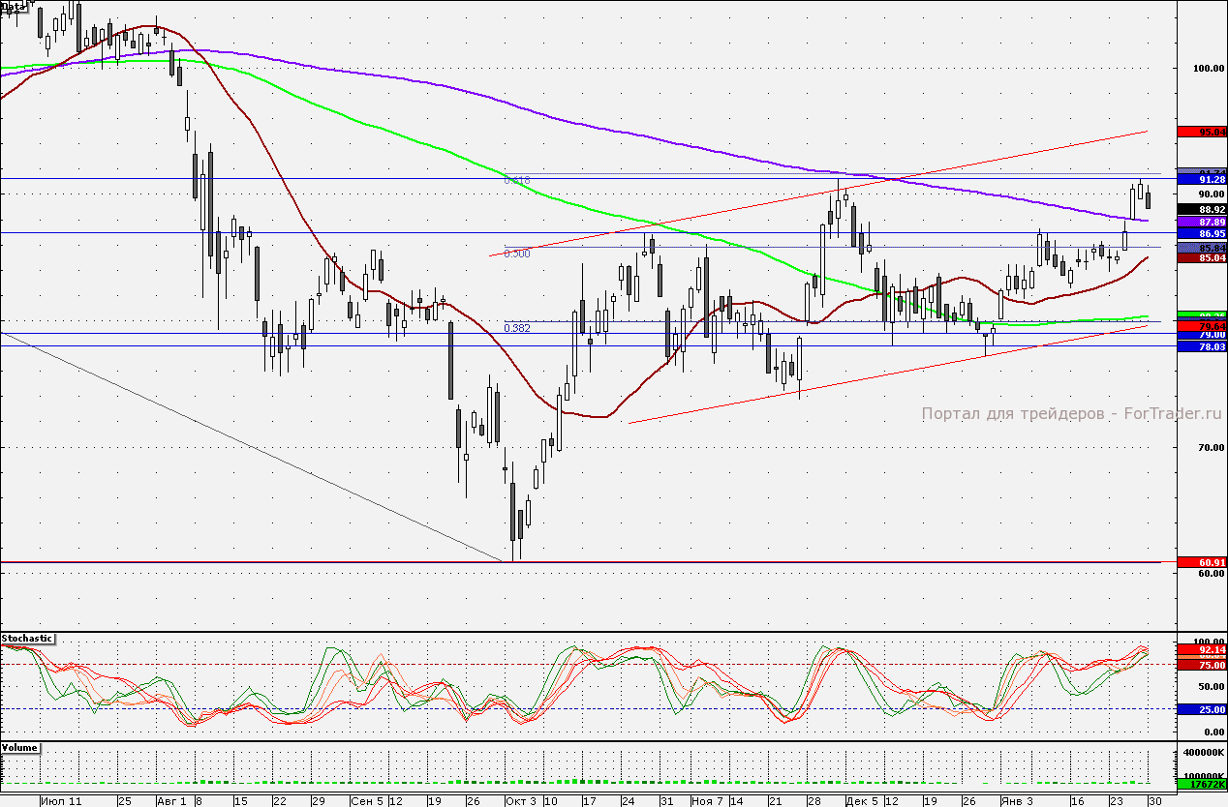Select the Volume panel label

[x=19, y=748]
